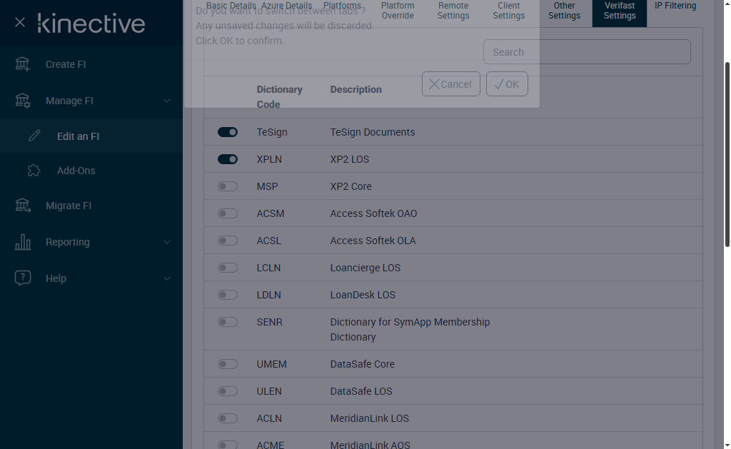Expand the Manage FI chevron
The height and width of the screenshot is (449, 731).
pos(166,101)
